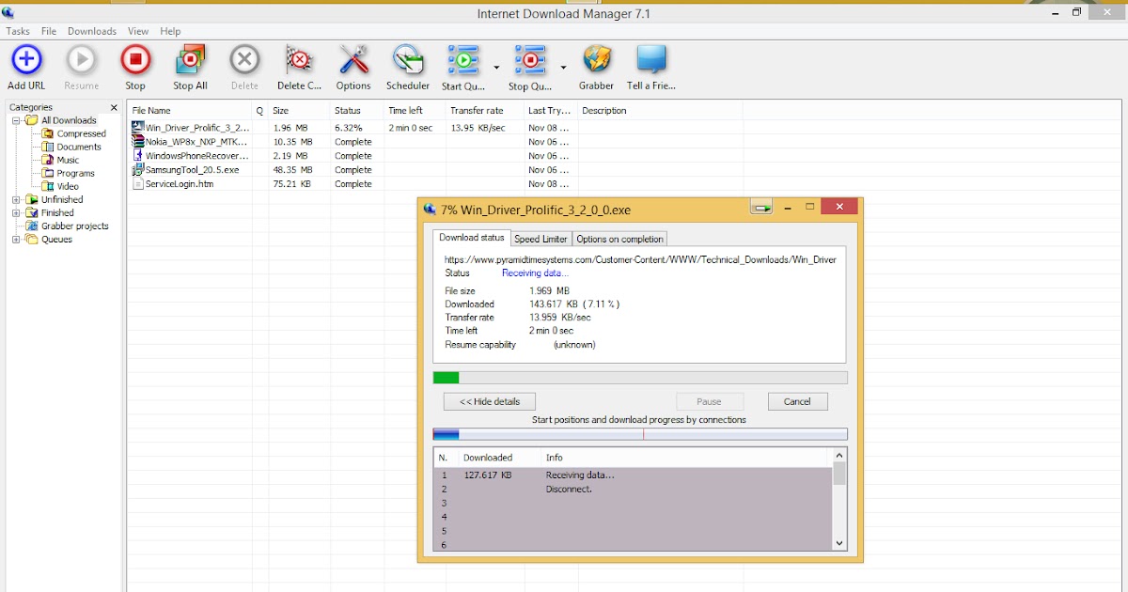Open the Tasks menu
The width and height of the screenshot is (1128, 592).
[18, 31]
